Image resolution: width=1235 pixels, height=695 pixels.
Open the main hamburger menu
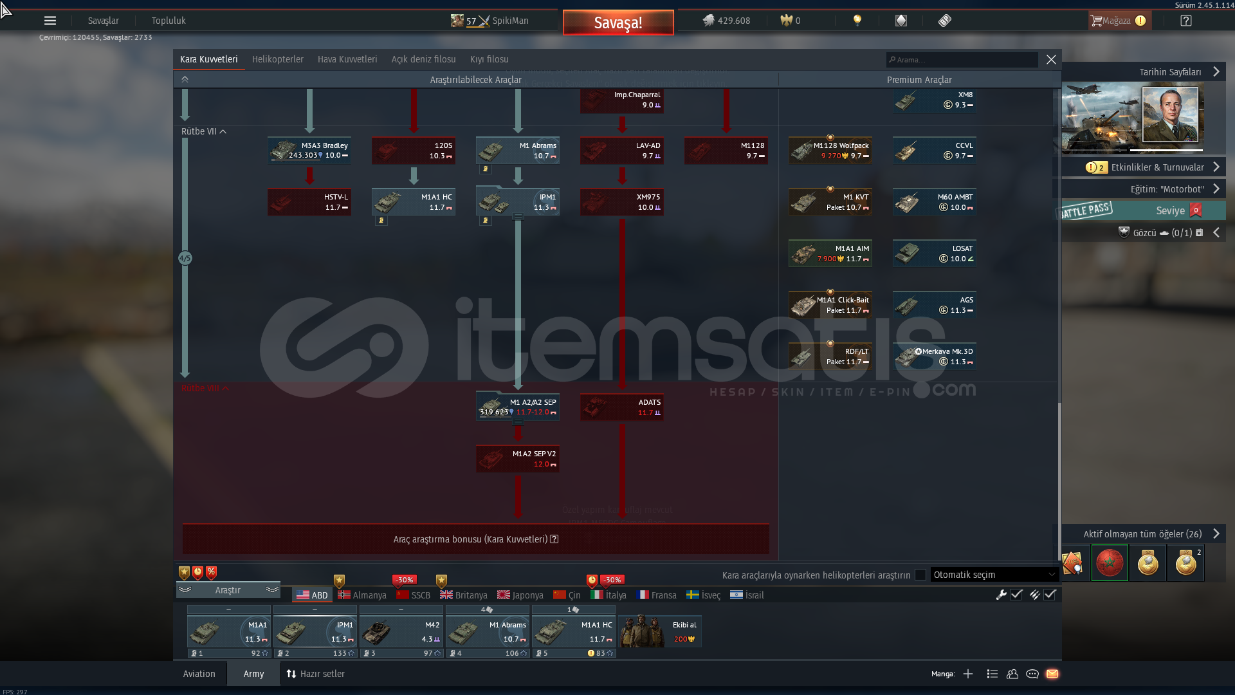coord(50,21)
